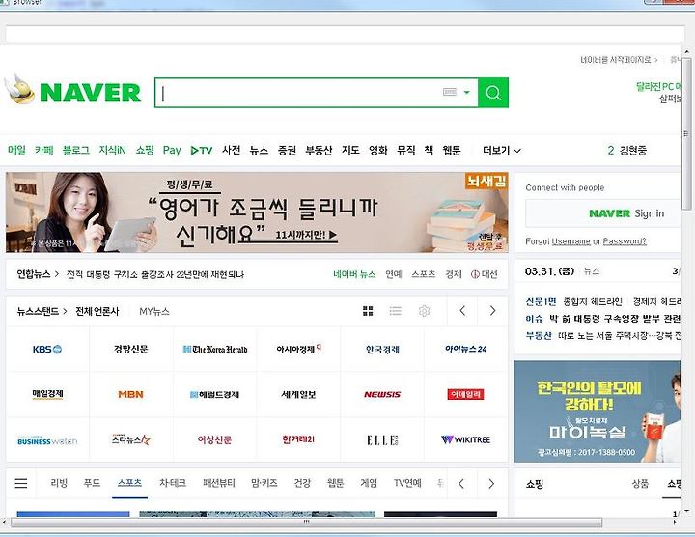The height and width of the screenshot is (537, 695).
Task: Open the WIKITREE publisher tile
Action: point(466,439)
